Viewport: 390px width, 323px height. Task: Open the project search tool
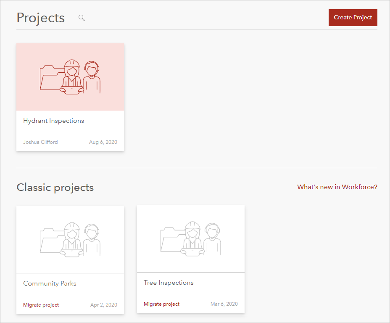[x=81, y=18]
